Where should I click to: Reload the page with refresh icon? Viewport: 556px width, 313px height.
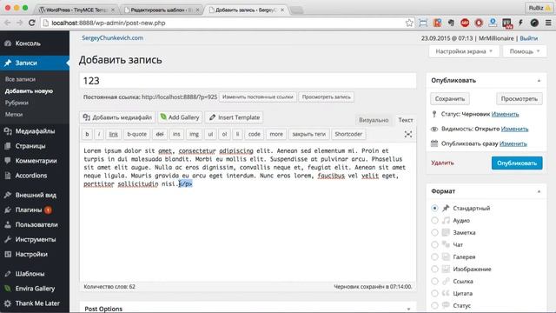pyautogui.click(x=32, y=23)
